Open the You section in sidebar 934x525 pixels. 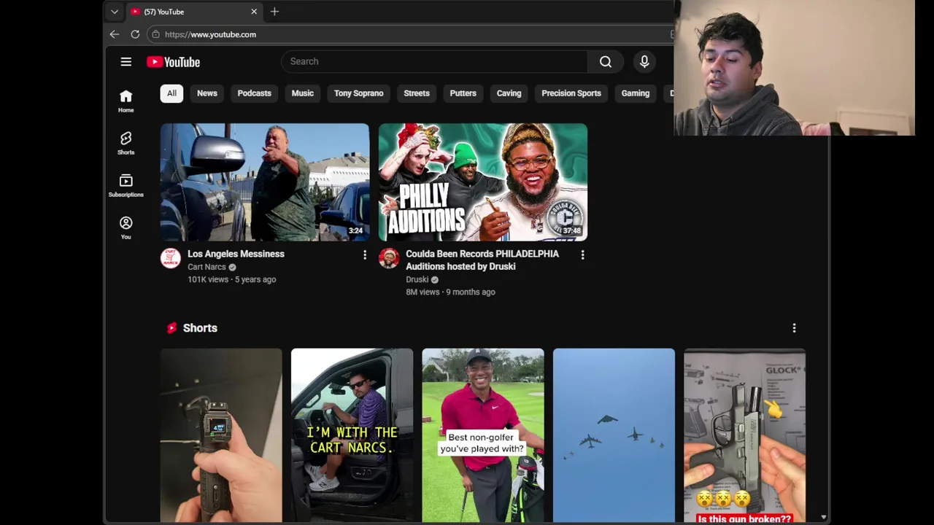point(126,227)
